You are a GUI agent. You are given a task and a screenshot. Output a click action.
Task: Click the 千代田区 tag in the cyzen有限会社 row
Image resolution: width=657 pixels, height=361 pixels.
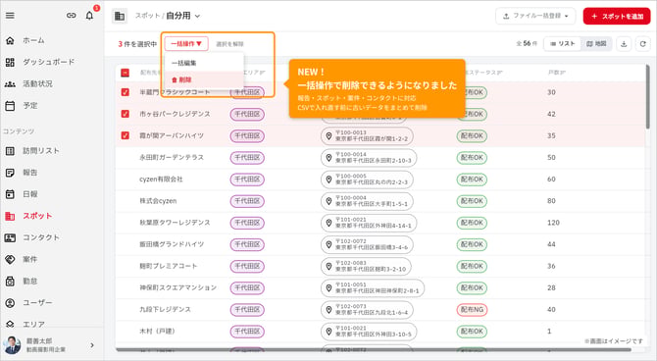click(247, 180)
